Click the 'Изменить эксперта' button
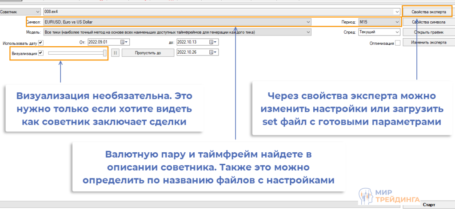Viewport: 455px width, 210px height. click(x=428, y=43)
